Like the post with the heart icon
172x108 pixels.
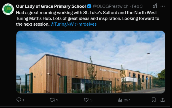pos(86,100)
